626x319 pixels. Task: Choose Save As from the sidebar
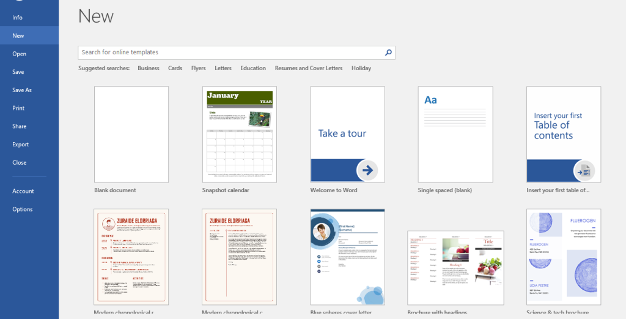[x=22, y=90]
